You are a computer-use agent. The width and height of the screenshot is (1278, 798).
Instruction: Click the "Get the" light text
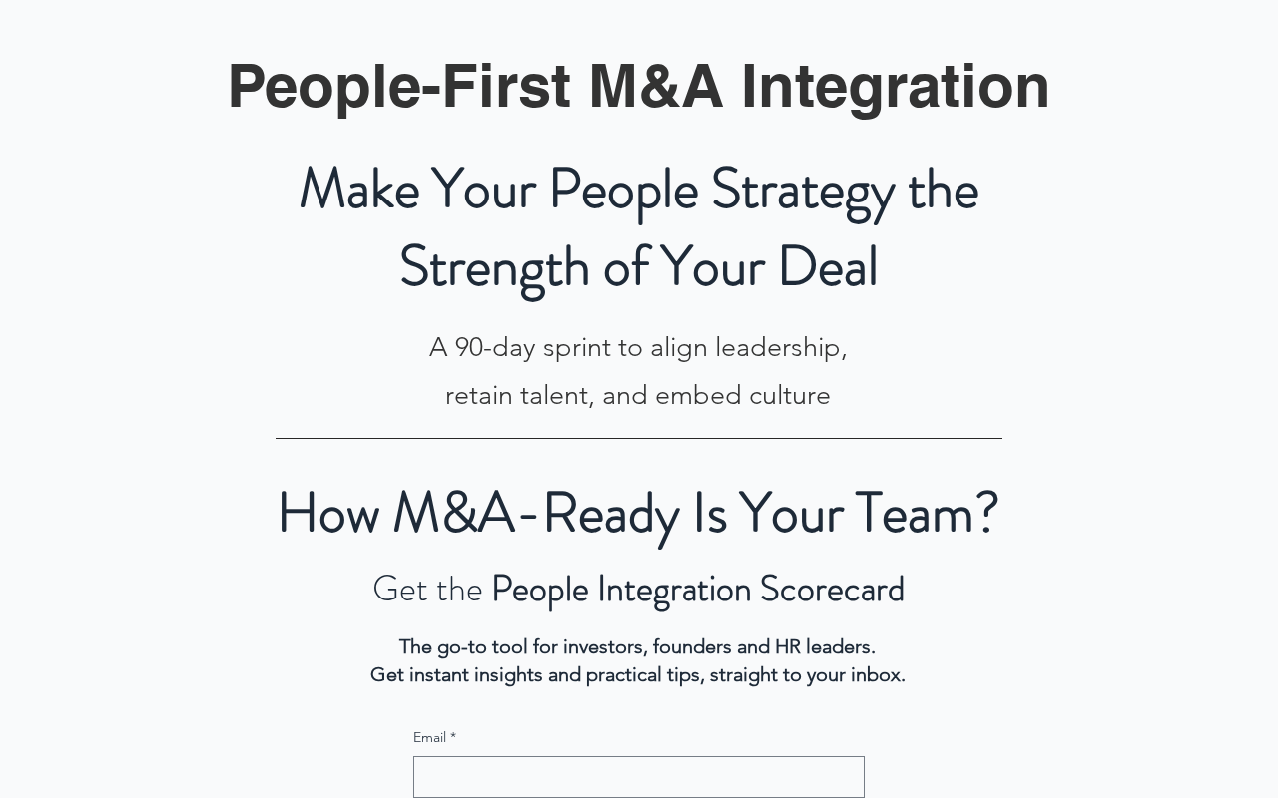[427, 590]
